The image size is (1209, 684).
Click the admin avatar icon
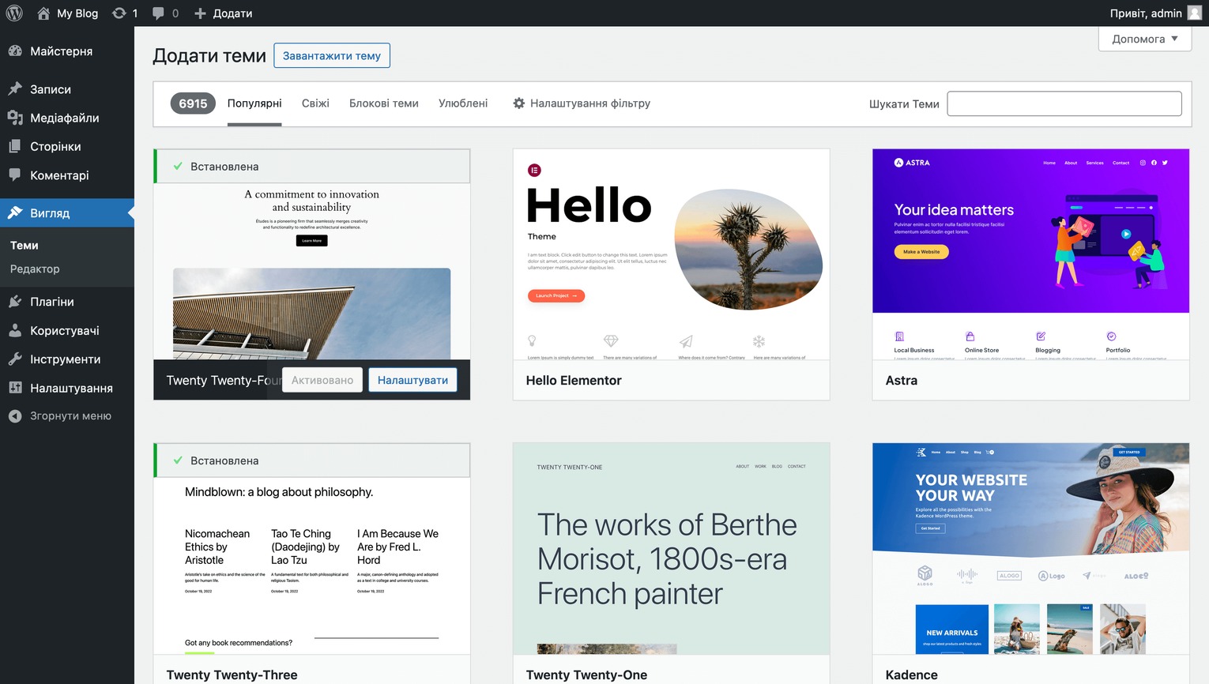(x=1195, y=13)
